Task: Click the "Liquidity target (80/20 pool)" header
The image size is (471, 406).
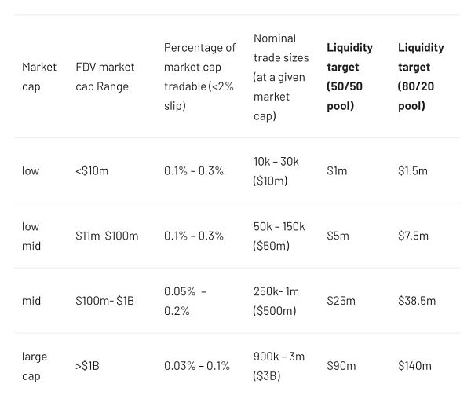Action: tap(421, 76)
